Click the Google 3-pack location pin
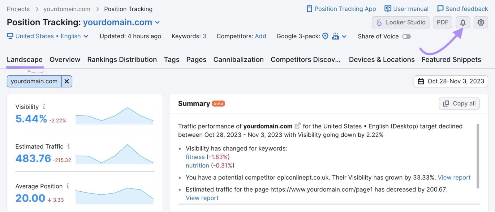Screen dimensions: 495x212 [x=325, y=36]
